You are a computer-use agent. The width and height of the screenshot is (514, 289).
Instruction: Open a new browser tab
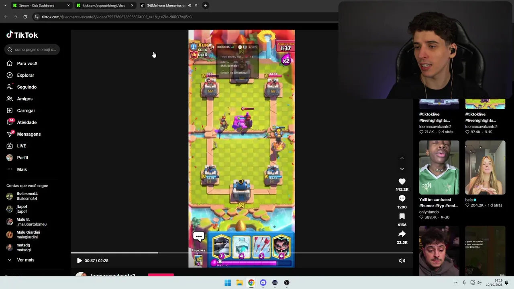click(x=206, y=6)
